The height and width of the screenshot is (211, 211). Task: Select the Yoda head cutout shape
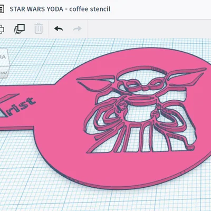tap(141, 78)
